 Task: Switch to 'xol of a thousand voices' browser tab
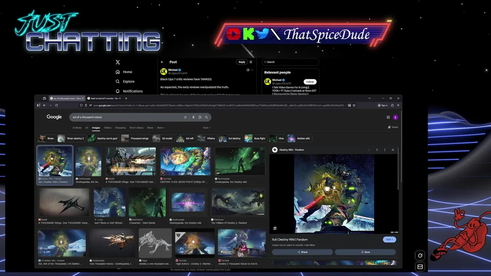coord(67,99)
